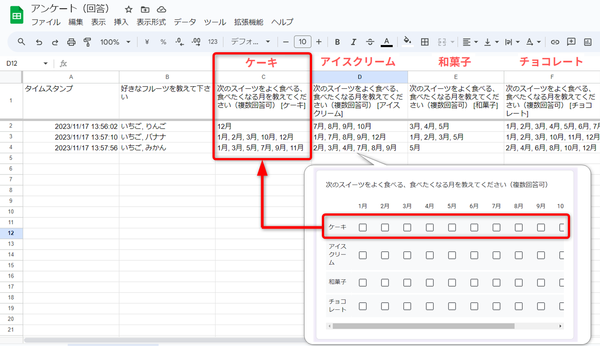Click the print icon
Image resolution: width=600 pixels, height=346 pixels.
coord(71,42)
